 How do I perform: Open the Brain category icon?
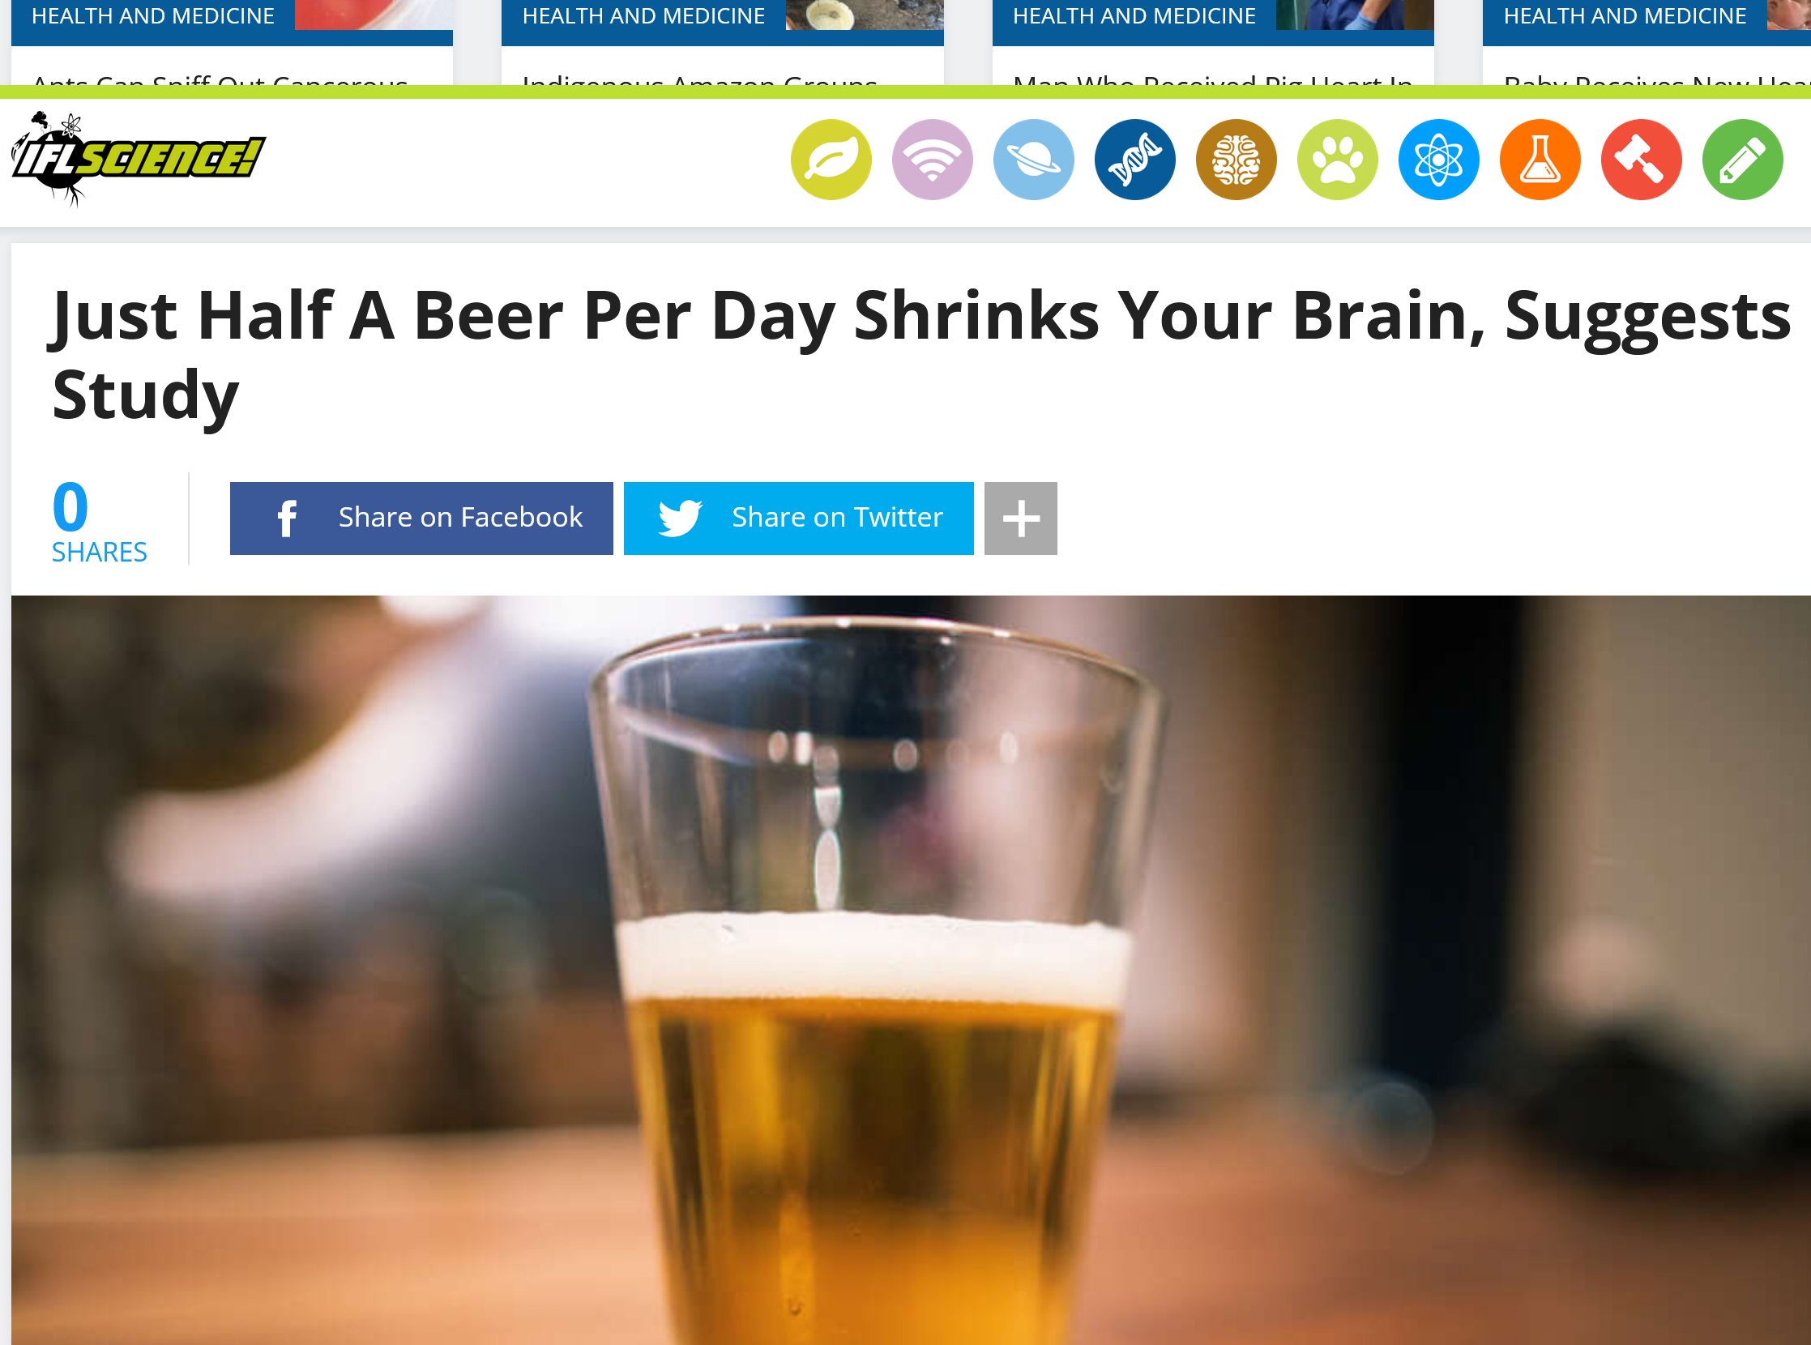click(x=1237, y=160)
